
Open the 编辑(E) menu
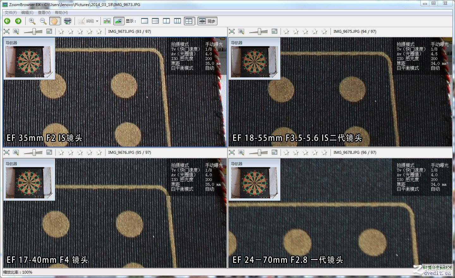coord(27,13)
